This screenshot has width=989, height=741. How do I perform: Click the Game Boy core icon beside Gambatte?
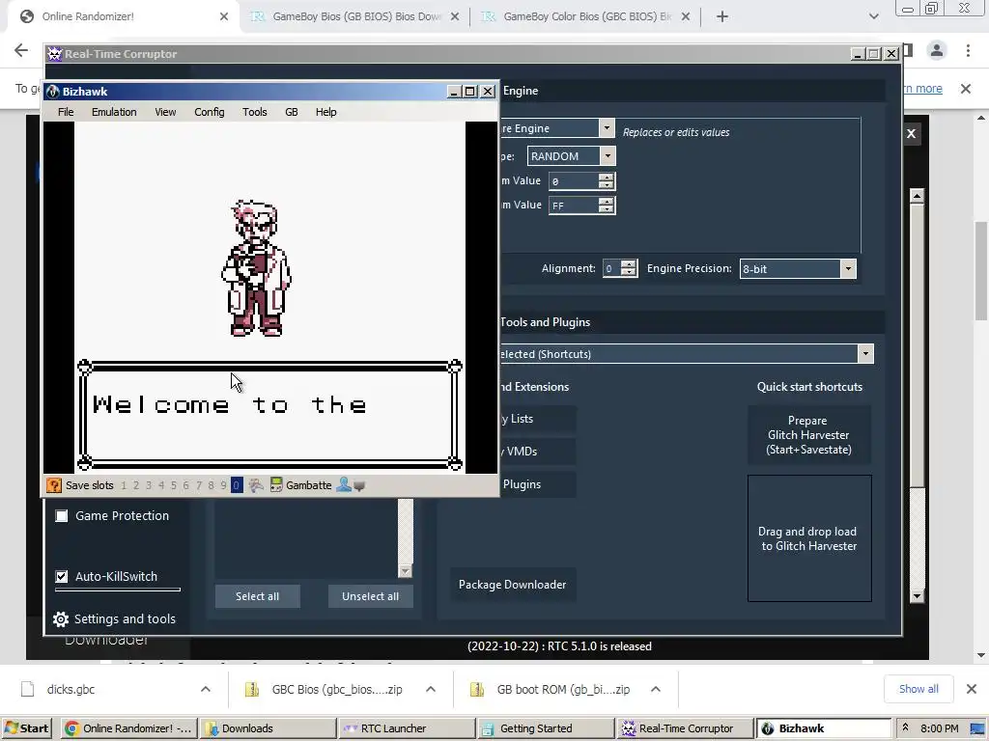click(x=275, y=485)
